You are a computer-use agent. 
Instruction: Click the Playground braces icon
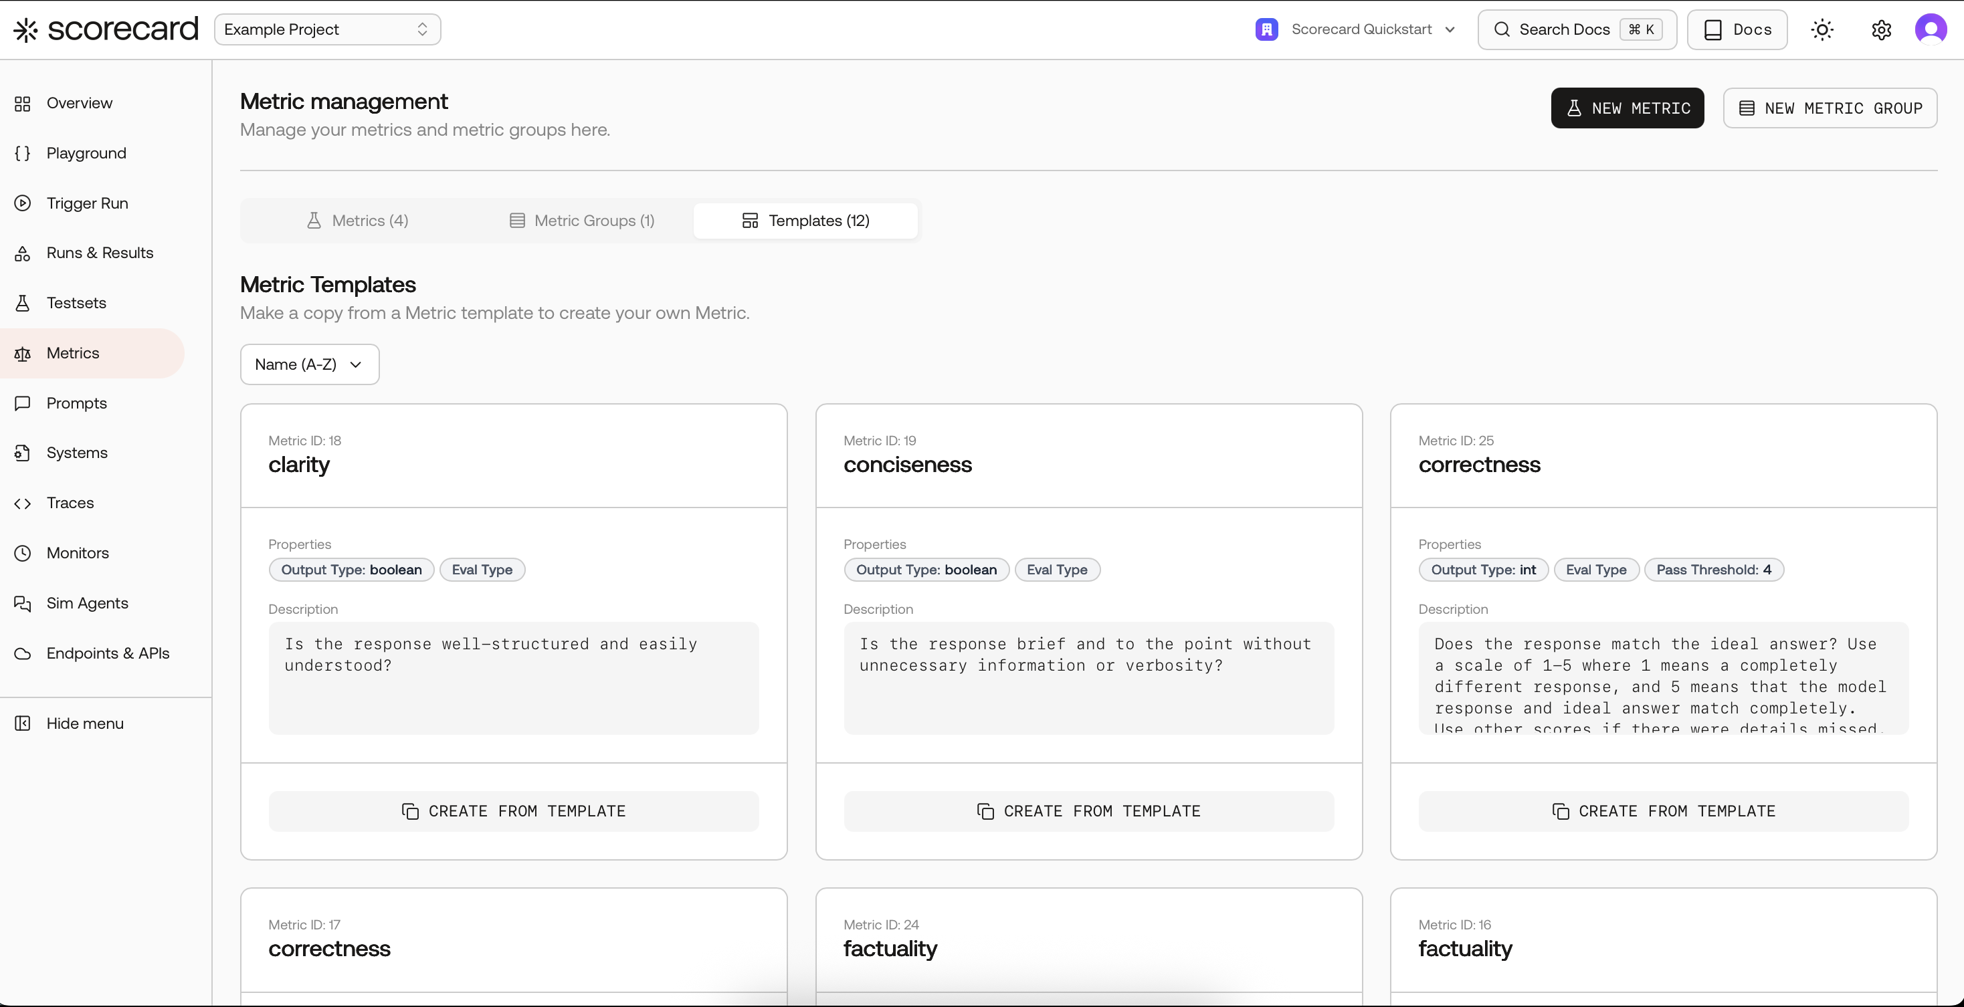(23, 153)
